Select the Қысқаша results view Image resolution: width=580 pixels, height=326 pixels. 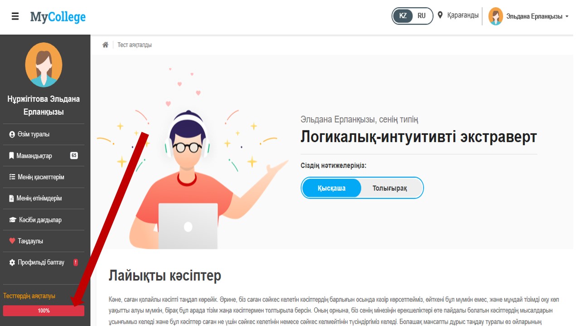[x=332, y=188]
